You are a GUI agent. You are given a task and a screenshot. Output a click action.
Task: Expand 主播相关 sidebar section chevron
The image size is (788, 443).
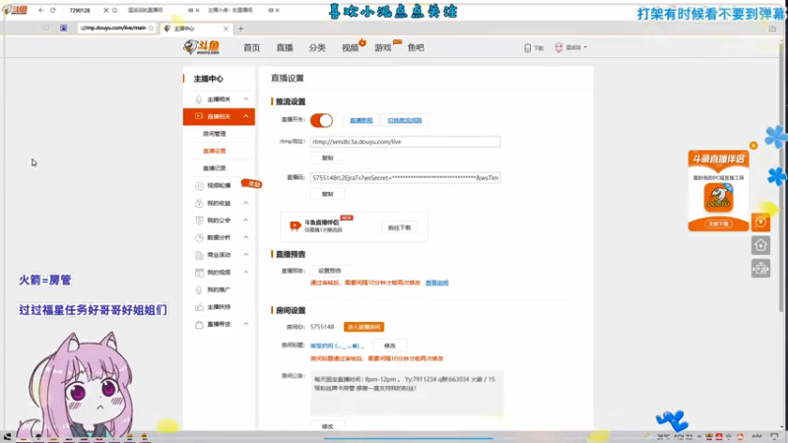(246, 99)
